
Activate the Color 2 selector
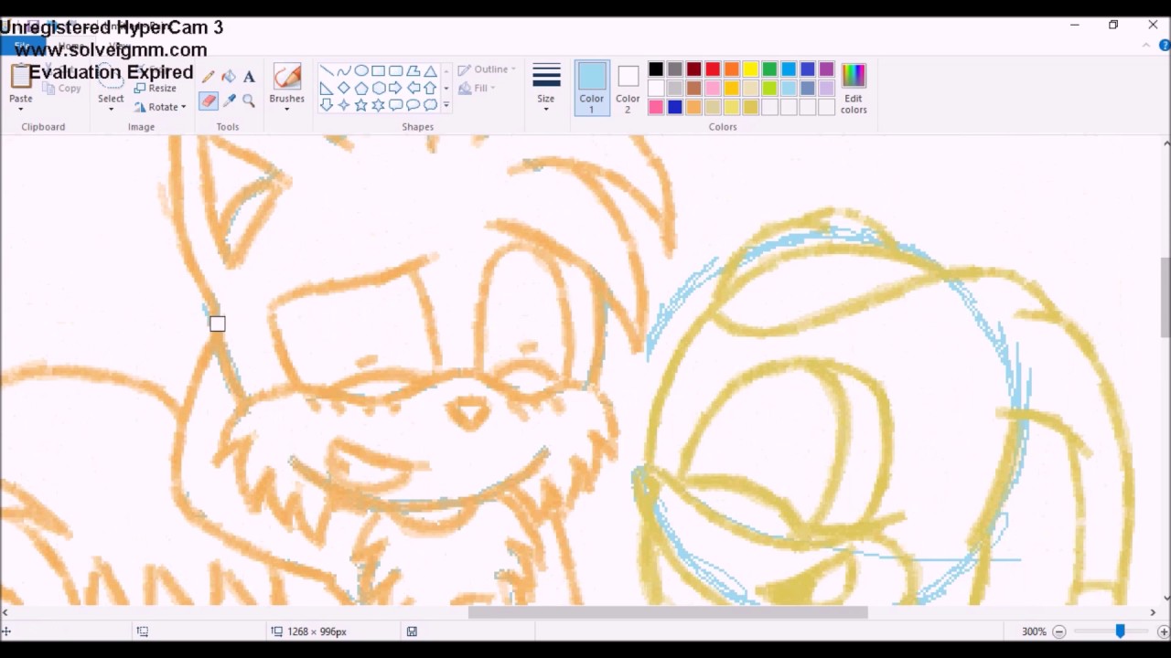(628, 88)
